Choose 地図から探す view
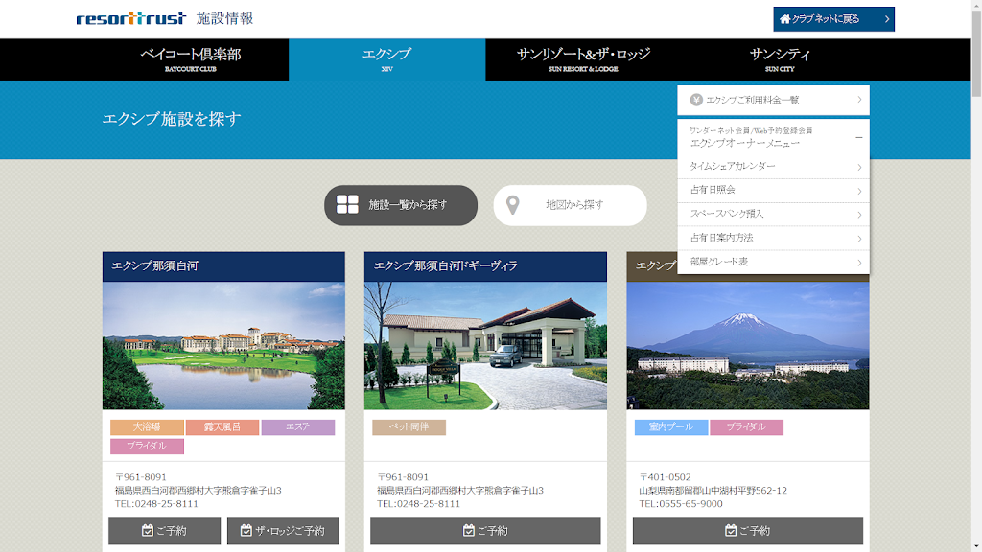 point(570,205)
